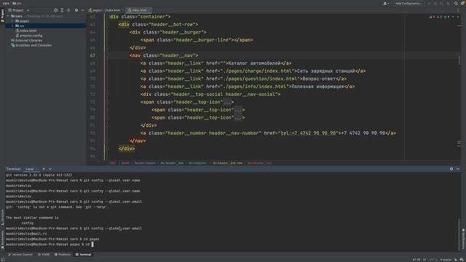Open the terminal tabs dropdown arrow

pyautogui.click(x=50, y=169)
